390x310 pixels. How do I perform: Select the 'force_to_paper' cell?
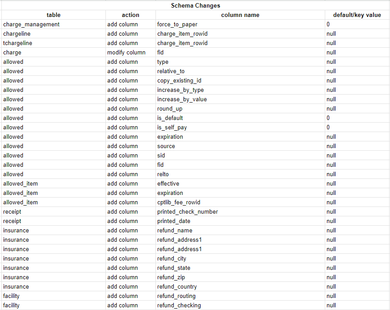240,25
